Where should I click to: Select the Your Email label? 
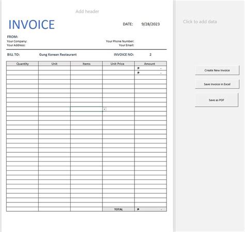click(x=126, y=45)
